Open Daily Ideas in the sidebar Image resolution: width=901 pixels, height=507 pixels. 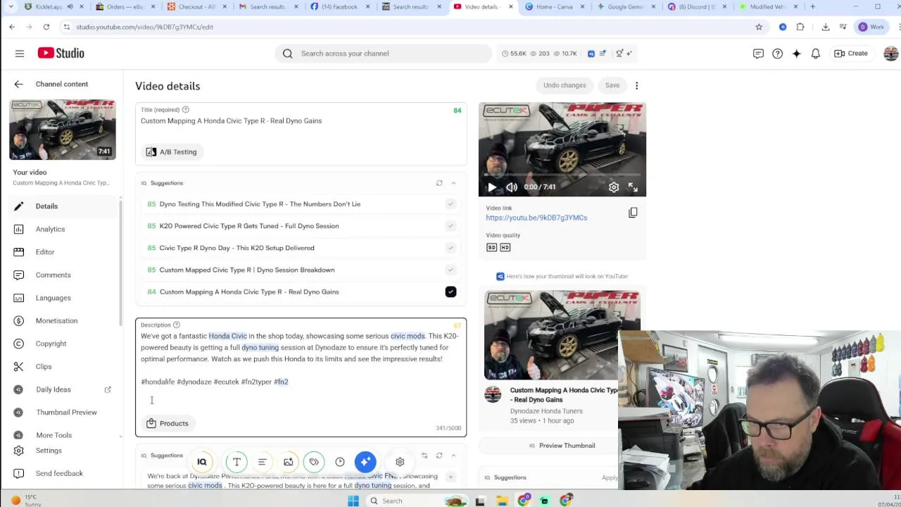click(x=61, y=389)
